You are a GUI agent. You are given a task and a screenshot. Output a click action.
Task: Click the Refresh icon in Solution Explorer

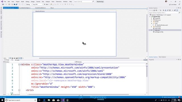tap(166, 10)
